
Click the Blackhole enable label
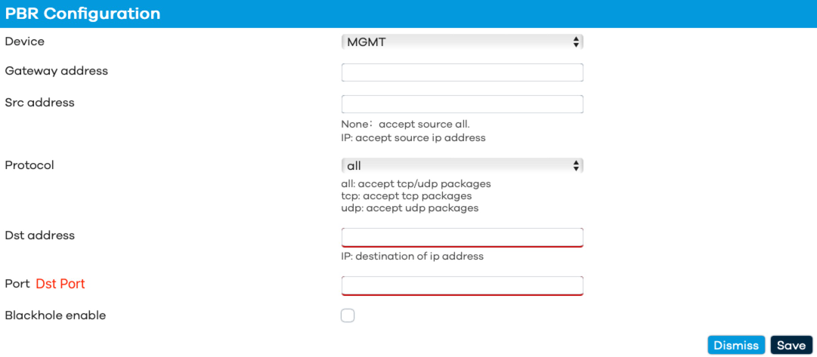[x=55, y=315]
